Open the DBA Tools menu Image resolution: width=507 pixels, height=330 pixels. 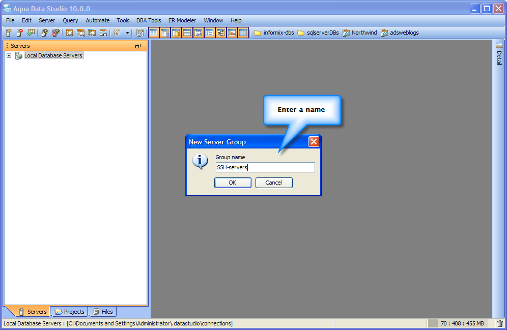(149, 20)
